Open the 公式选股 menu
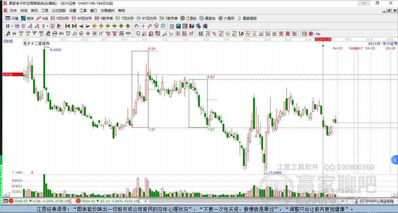 tap(59, 10)
